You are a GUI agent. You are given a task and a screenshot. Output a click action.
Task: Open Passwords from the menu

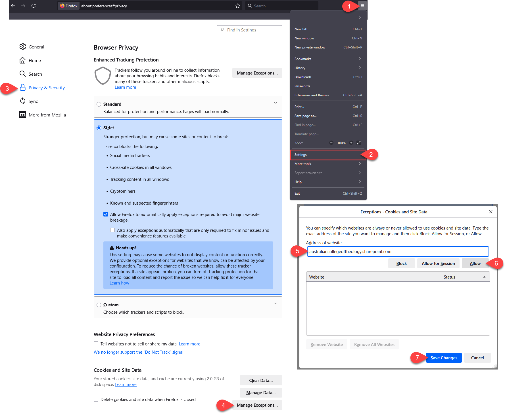pos(328,86)
